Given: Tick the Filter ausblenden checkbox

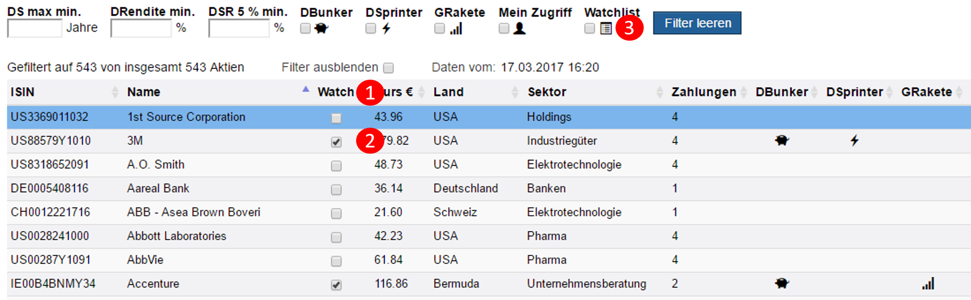Looking at the screenshot, I should (x=388, y=68).
